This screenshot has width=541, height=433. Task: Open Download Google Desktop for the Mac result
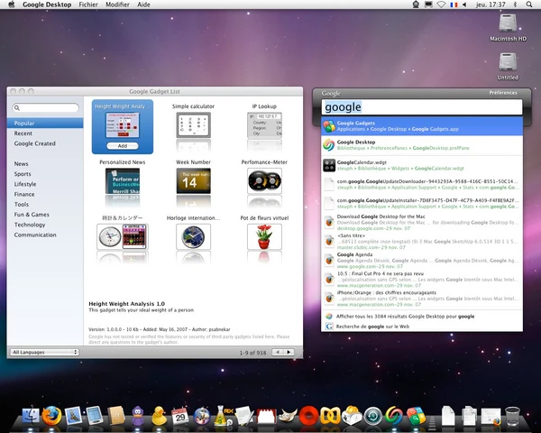tap(422, 223)
